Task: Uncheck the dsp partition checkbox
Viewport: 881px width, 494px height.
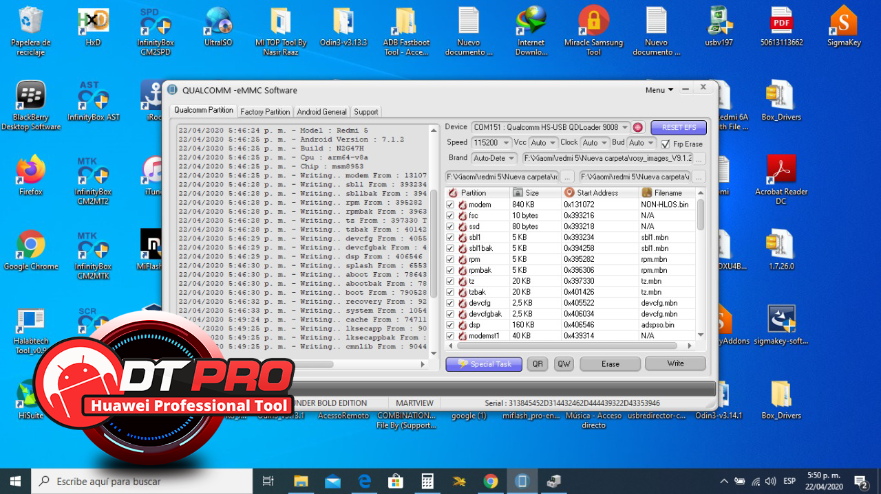Action: pos(450,325)
